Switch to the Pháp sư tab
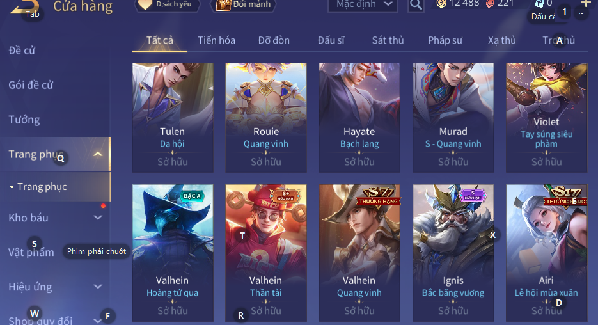598x325 pixels. [445, 40]
